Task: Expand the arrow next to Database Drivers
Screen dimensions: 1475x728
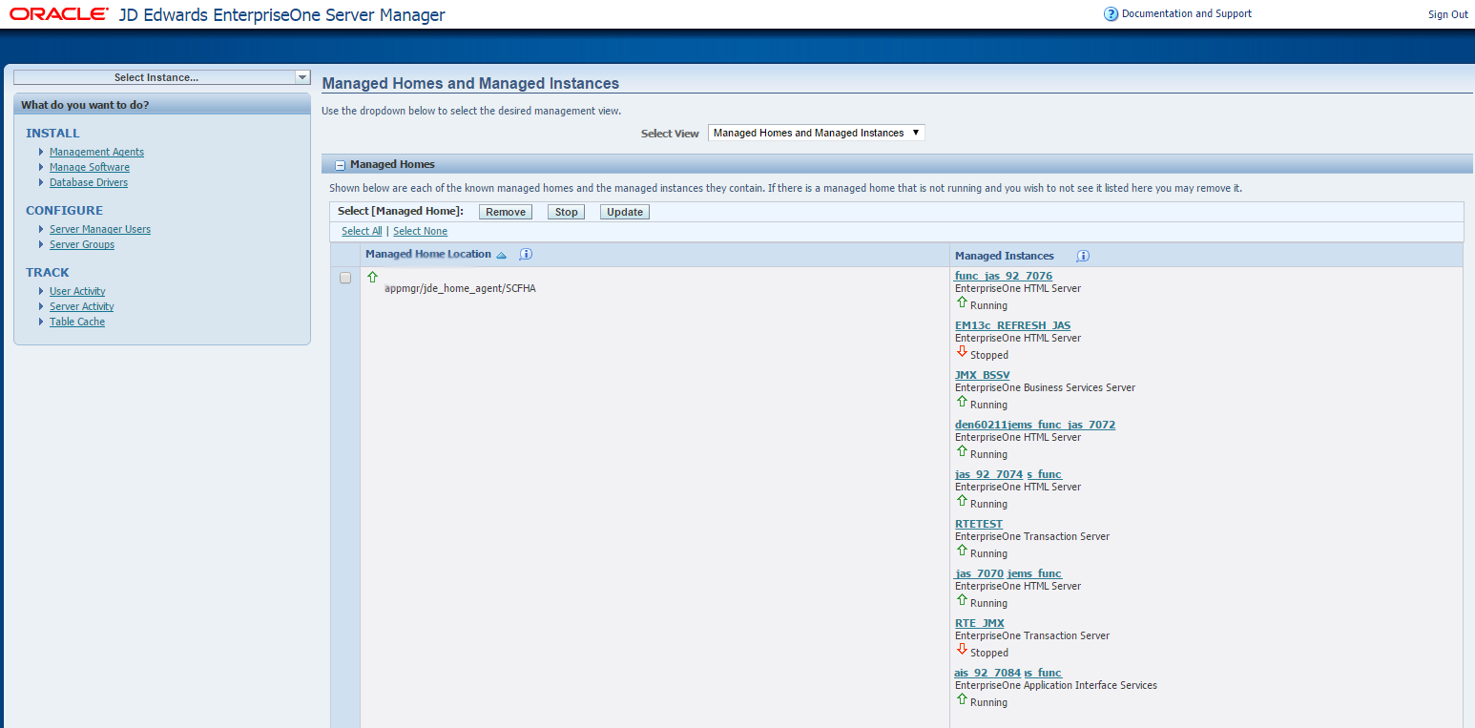Action: (x=41, y=182)
